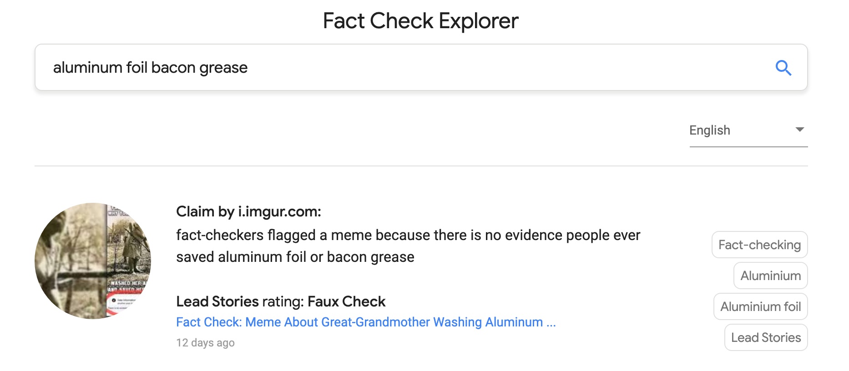Select the Aluminium tag chip
The width and height of the screenshot is (849, 371).
click(770, 276)
